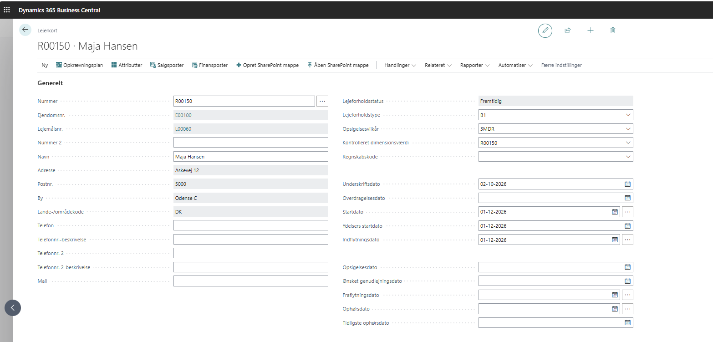This screenshot has width=713, height=342.
Task: Open the app launcher waffle menu
Action: [x=7, y=10]
